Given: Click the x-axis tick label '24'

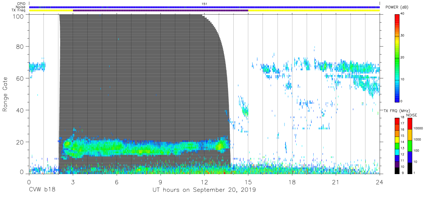Looking at the screenshot, I should click(x=379, y=181).
